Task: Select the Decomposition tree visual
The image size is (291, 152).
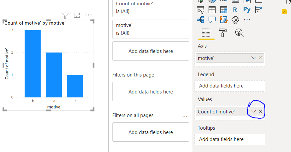Action: [x=201, y=20]
